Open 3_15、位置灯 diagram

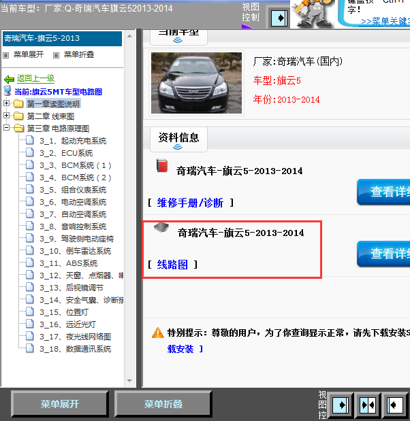pos(64,312)
